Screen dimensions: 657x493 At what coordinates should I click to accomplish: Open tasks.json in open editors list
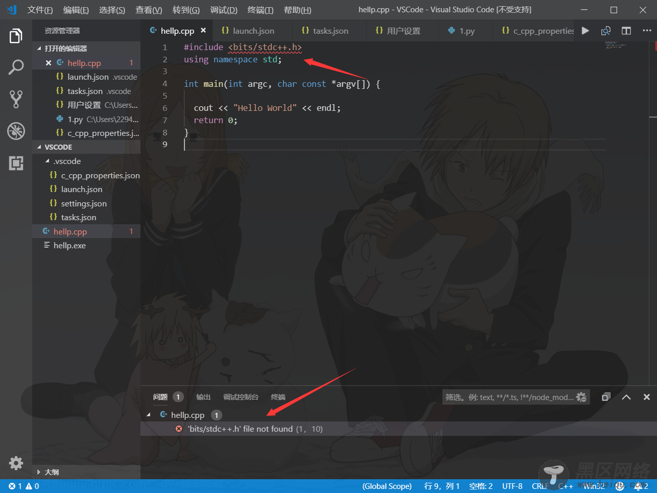86,91
